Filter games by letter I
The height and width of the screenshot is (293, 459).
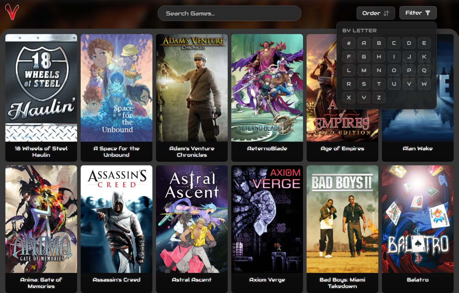pos(394,57)
